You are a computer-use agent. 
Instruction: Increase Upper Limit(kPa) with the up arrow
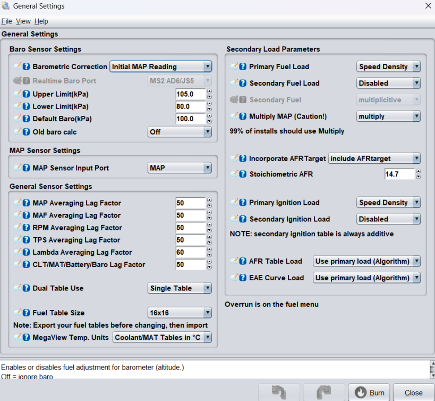[209, 91]
